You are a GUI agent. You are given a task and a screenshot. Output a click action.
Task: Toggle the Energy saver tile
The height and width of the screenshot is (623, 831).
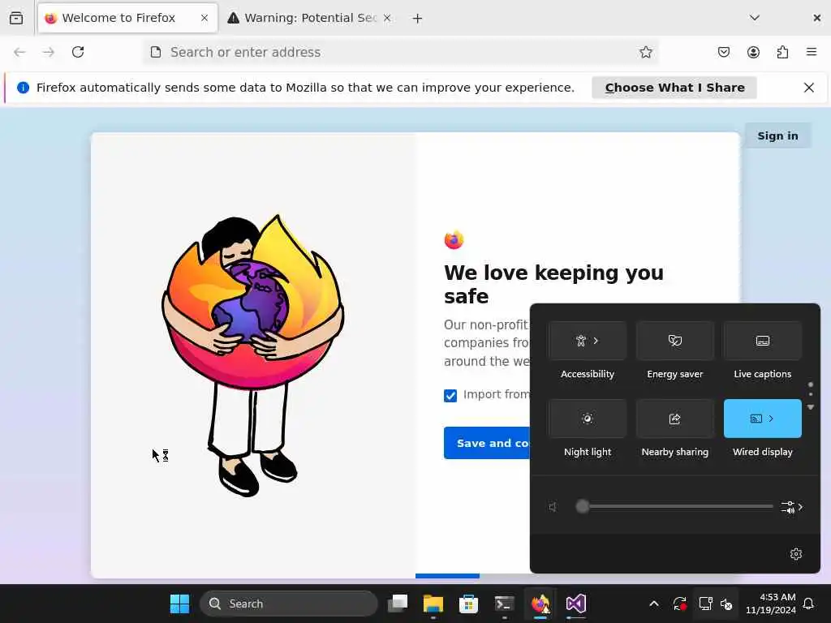(674, 341)
